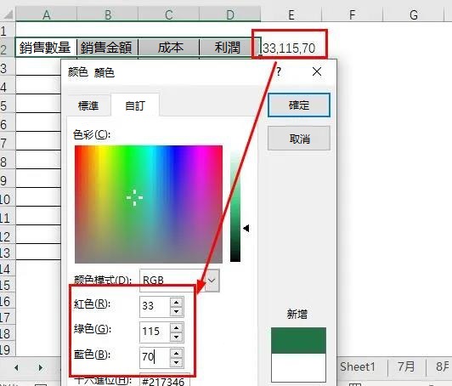The width and height of the screenshot is (452, 386).
Task: Select cell 成本
Action: pos(168,48)
